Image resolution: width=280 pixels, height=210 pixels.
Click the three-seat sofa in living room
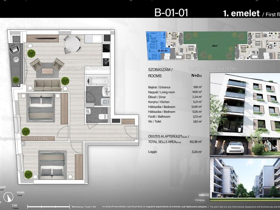(x=48, y=85)
